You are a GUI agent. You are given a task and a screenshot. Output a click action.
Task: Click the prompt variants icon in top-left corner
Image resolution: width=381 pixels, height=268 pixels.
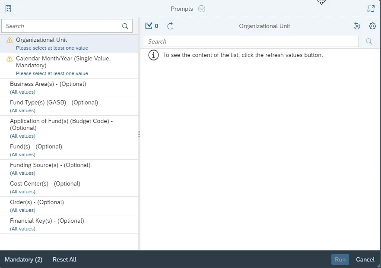tap(8, 9)
